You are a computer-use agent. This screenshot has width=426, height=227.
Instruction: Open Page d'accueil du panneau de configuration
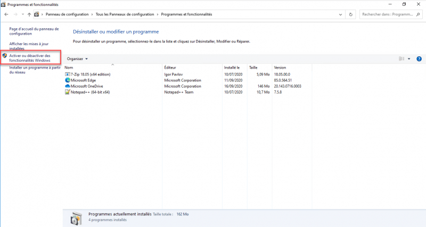coord(34,31)
